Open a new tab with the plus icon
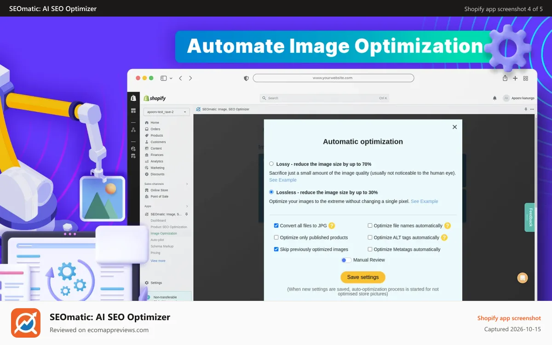 pyautogui.click(x=515, y=78)
